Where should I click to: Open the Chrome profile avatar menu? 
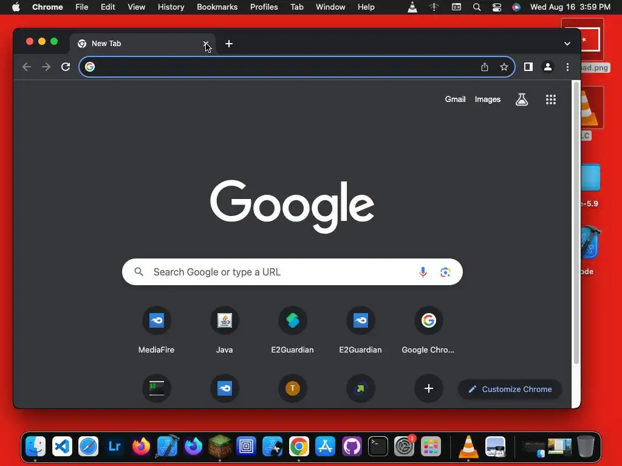548,67
